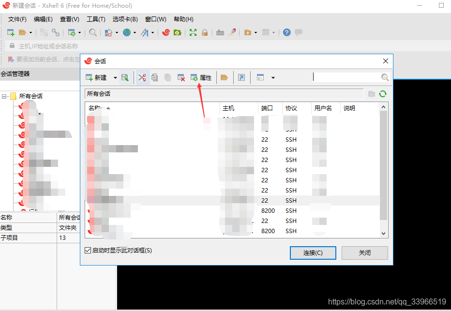The height and width of the screenshot is (311, 451).
Task: Click the open folder icon in main toolbar
Action: 22,32
